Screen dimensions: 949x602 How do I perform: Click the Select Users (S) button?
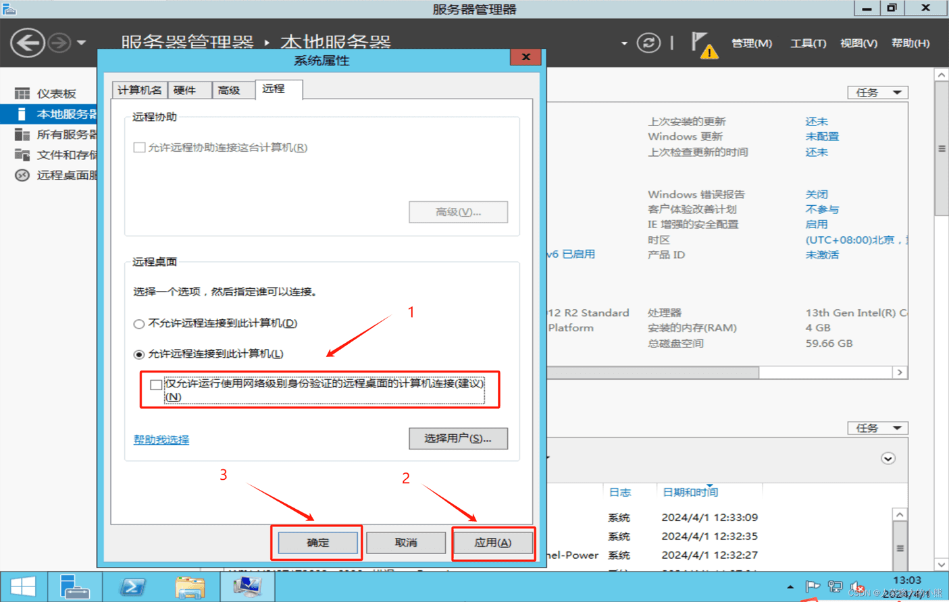click(x=458, y=439)
